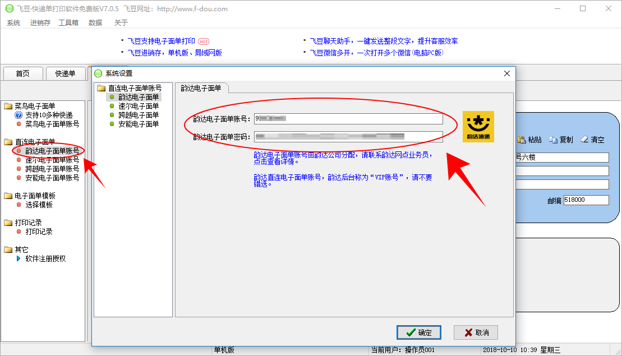Click the blue arrow icon beside 软件注册授权
The height and width of the screenshot is (356, 622).
pyautogui.click(x=19, y=258)
